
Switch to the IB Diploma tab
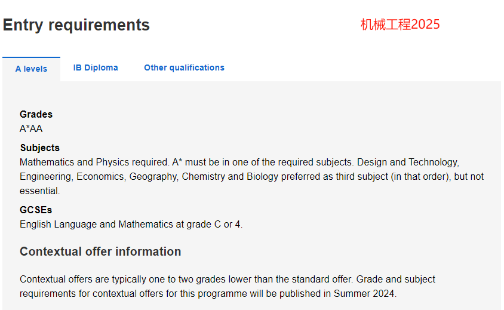coord(96,67)
